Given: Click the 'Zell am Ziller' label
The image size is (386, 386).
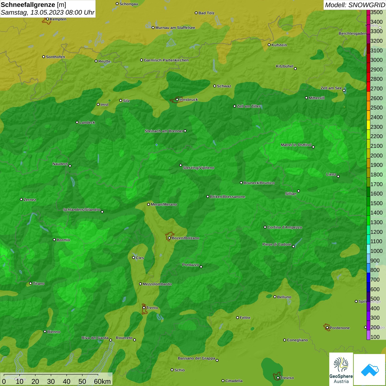Looking at the screenshot, I should click(x=249, y=106).
